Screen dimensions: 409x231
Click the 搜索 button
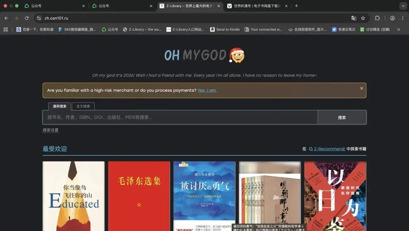pos(342,117)
